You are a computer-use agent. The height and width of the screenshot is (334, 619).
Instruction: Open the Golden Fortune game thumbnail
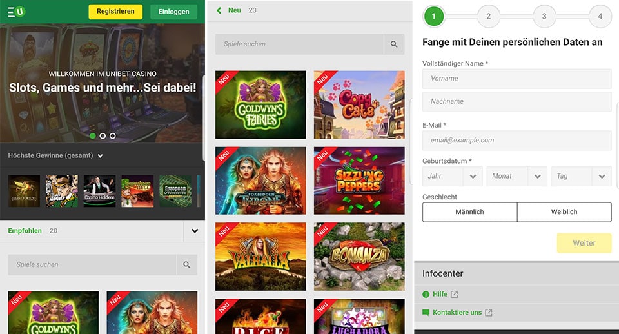point(24,191)
